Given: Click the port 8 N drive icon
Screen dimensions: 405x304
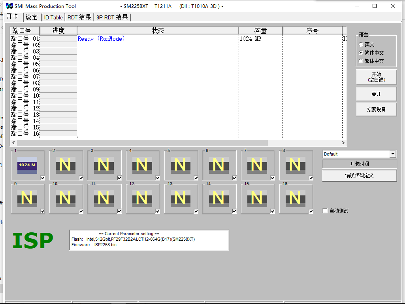Looking at the screenshot, I should (x=295, y=165).
